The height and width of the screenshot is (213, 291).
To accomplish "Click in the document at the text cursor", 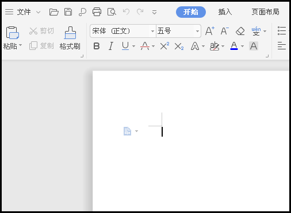I will (162, 131).
